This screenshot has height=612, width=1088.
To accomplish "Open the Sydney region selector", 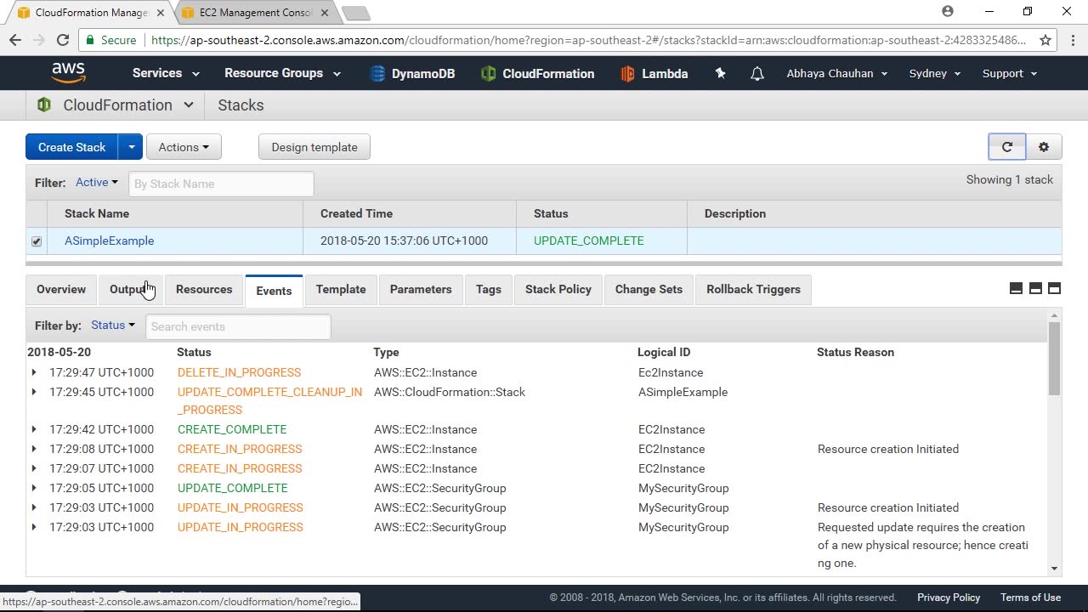I will (935, 73).
